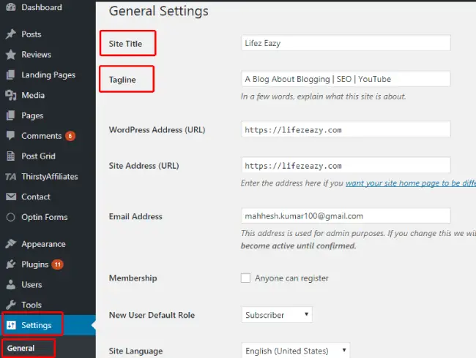Click the Settings sliders icon

pos(11,325)
